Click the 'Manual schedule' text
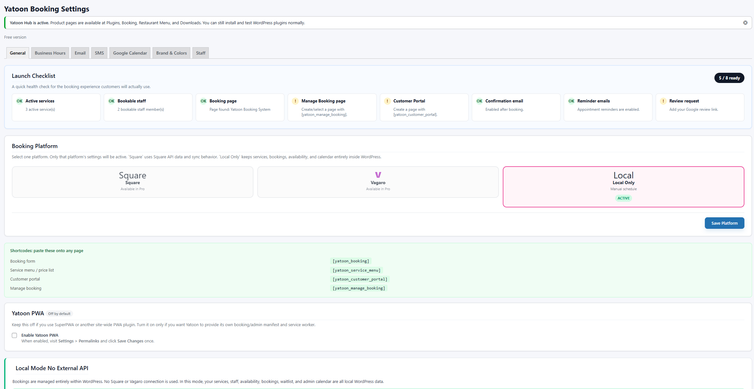The width and height of the screenshot is (754, 389). coord(623,189)
